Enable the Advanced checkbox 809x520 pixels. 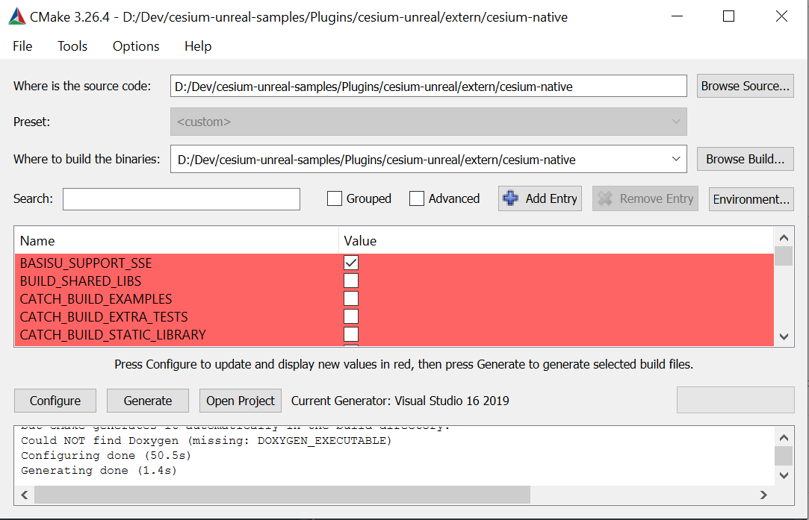point(416,198)
